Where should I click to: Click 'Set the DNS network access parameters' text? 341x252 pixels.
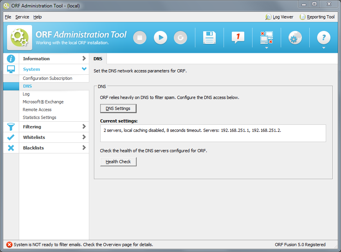pyautogui.click(x=140, y=71)
